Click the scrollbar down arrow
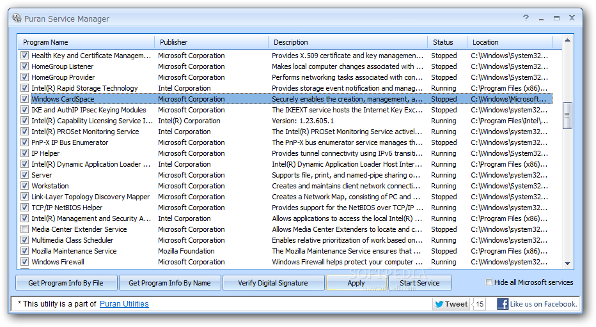The height and width of the screenshot is (327, 596). pyautogui.click(x=567, y=263)
